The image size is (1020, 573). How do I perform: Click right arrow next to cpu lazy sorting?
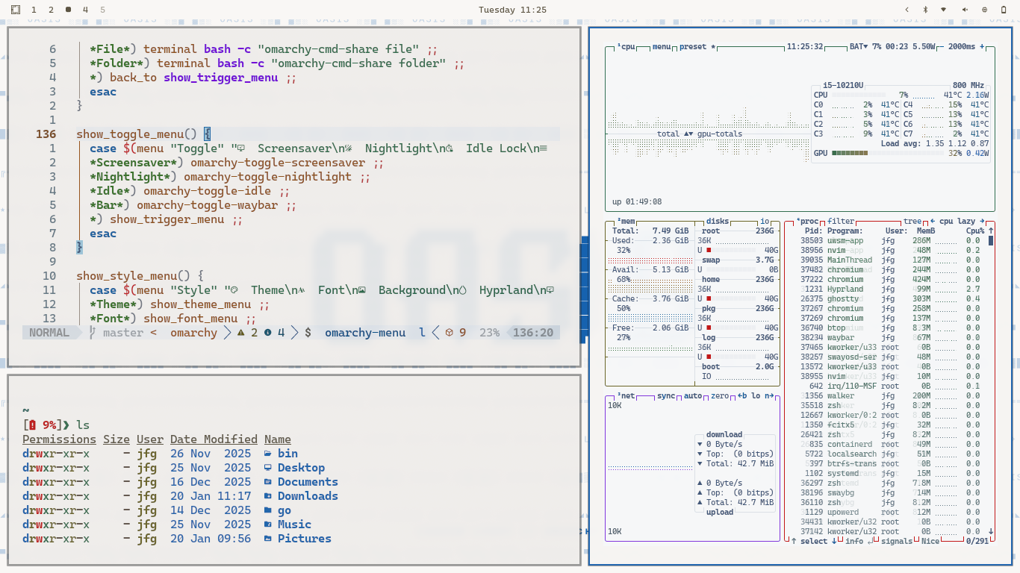tap(982, 222)
